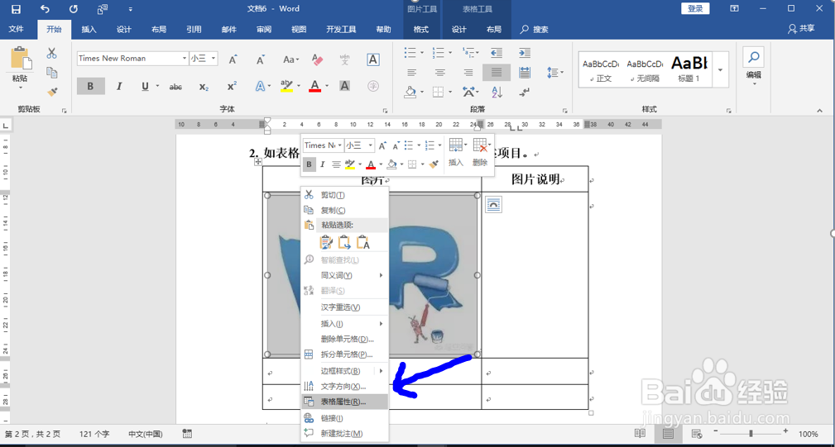Screen dimensions: 835x447
Task: Open the 视图 ribbon tab
Action: coord(299,29)
